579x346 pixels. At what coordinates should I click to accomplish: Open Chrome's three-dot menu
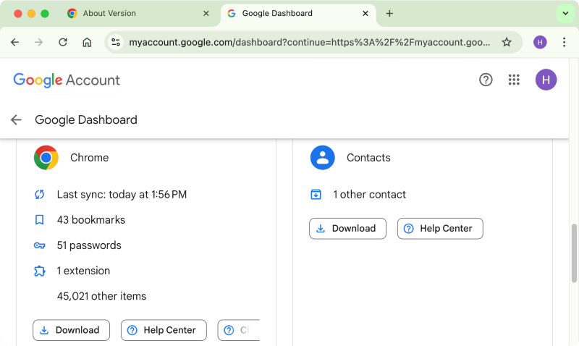564,42
